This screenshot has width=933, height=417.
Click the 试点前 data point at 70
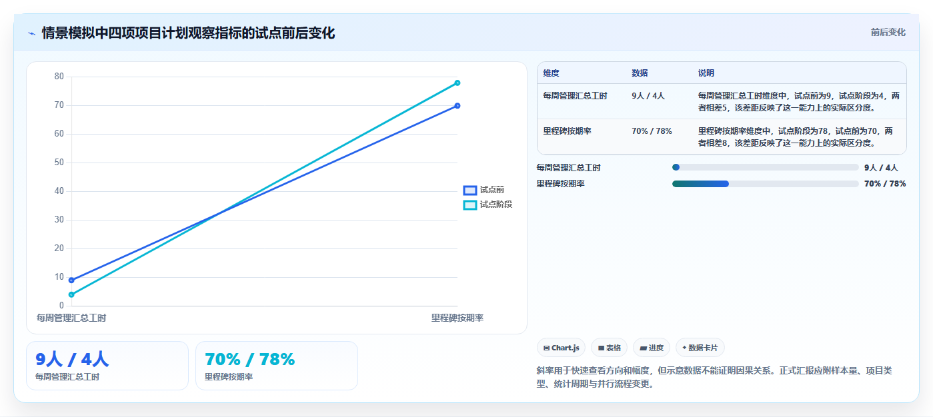click(457, 105)
